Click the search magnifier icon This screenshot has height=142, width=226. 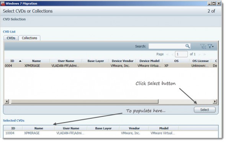click(187, 46)
